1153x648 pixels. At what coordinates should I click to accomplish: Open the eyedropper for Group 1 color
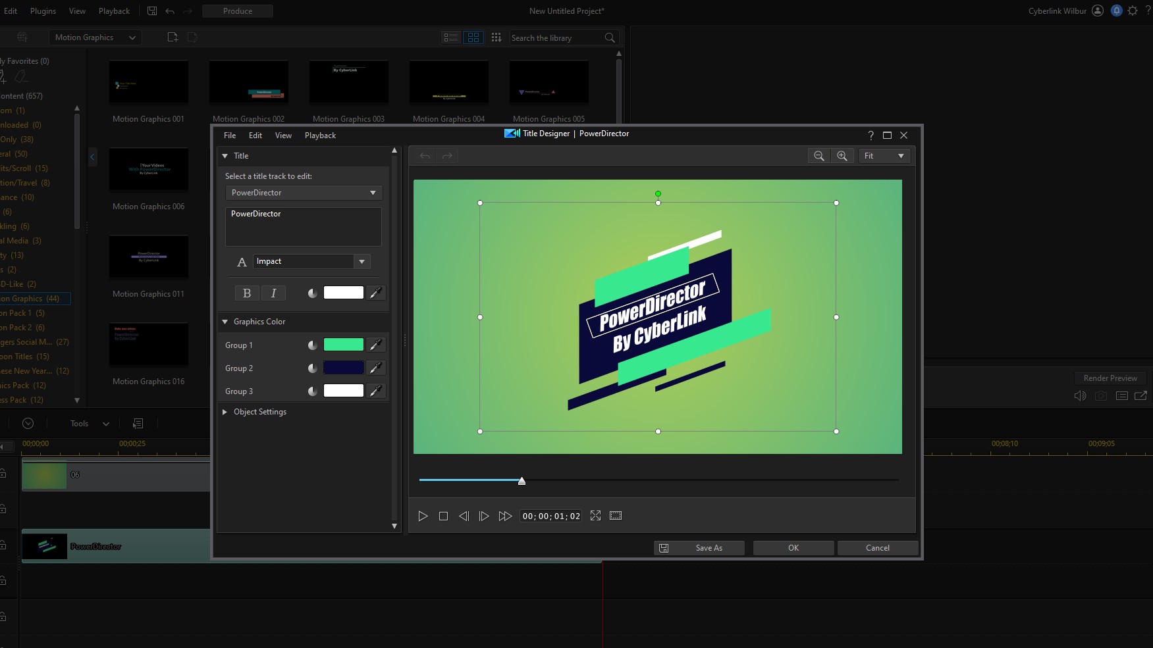pyautogui.click(x=376, y=345)
